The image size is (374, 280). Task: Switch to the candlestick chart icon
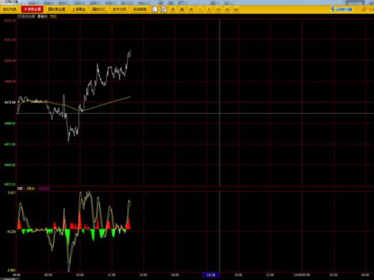[164, 10]
